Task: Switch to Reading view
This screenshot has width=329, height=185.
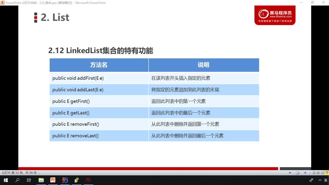Action: click(322, 173)
